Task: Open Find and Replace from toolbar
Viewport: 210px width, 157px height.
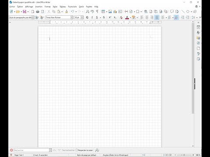Action: click(x=87, y=11)
